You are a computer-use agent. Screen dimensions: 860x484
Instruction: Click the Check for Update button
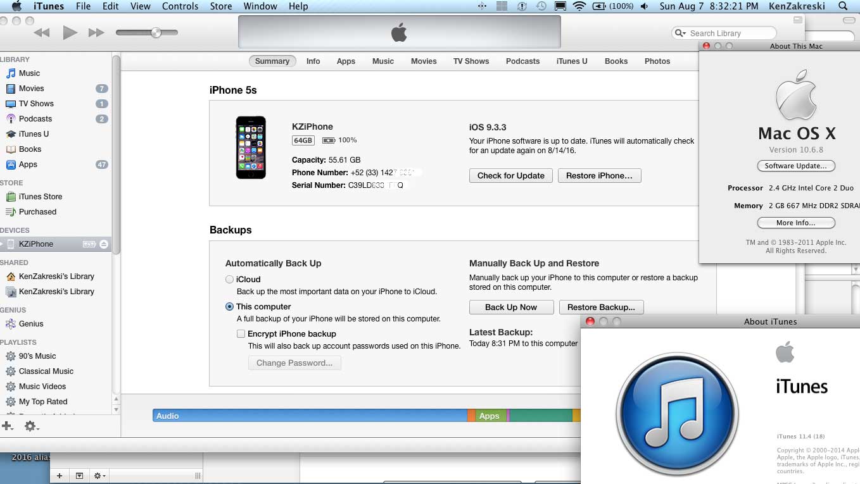click(511, 176)
